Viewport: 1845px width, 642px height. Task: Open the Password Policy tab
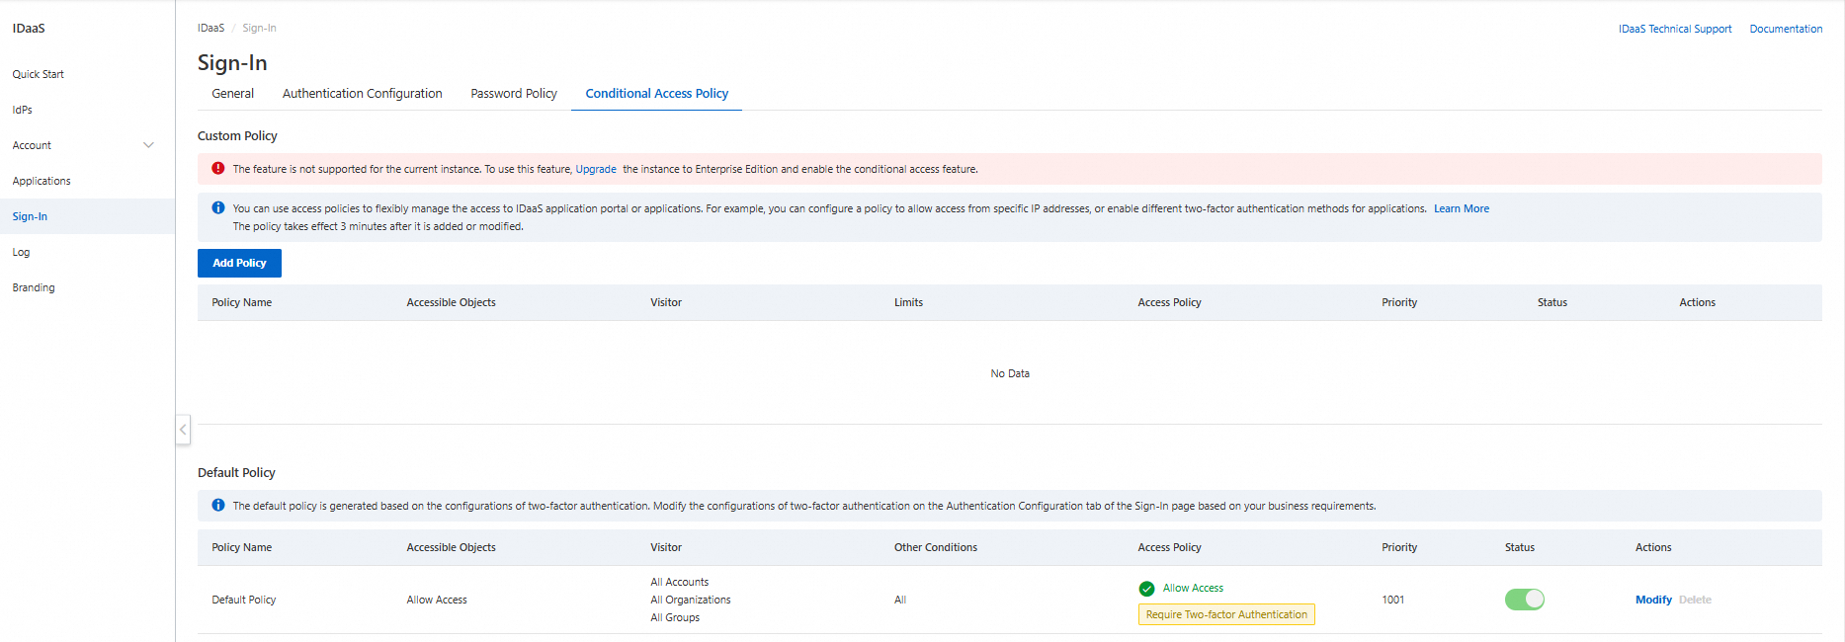pos(514,94)
